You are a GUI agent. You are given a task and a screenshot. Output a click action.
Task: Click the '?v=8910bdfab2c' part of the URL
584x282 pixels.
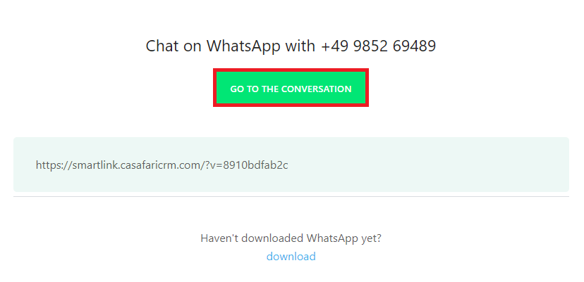point(246,165)
